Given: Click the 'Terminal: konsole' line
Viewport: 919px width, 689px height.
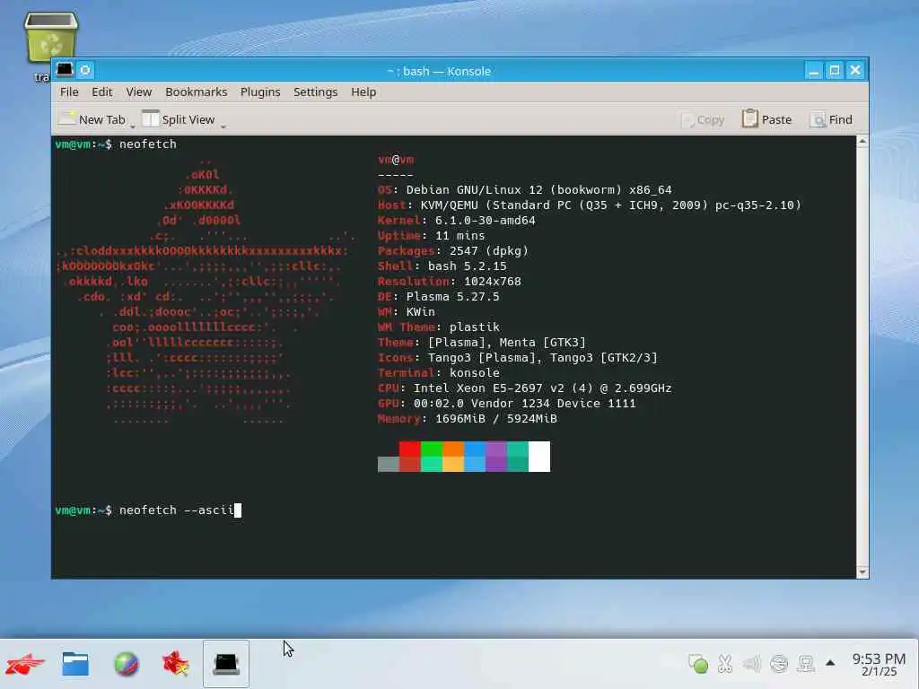Looking at the screenshot, I should tap(438, 372).
